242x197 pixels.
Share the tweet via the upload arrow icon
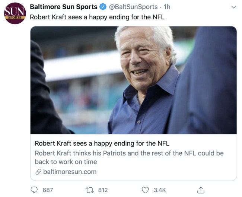[x=201, y=190]
